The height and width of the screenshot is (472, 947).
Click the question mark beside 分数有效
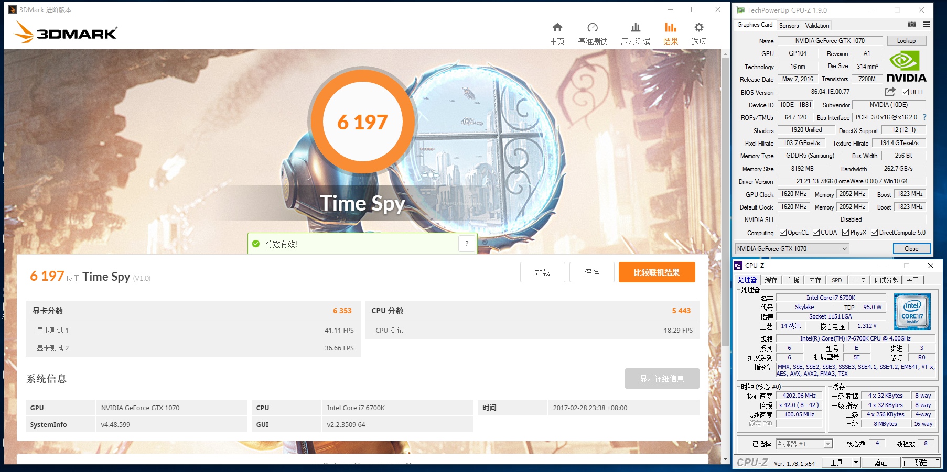click(x=466, y=243)
